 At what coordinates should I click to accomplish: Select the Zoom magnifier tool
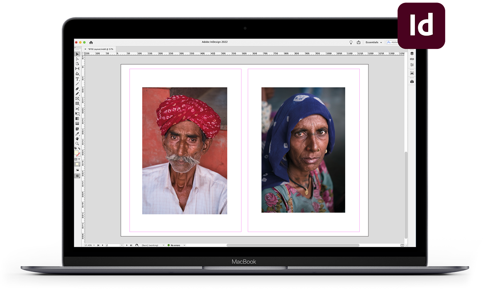click(77, 144)
